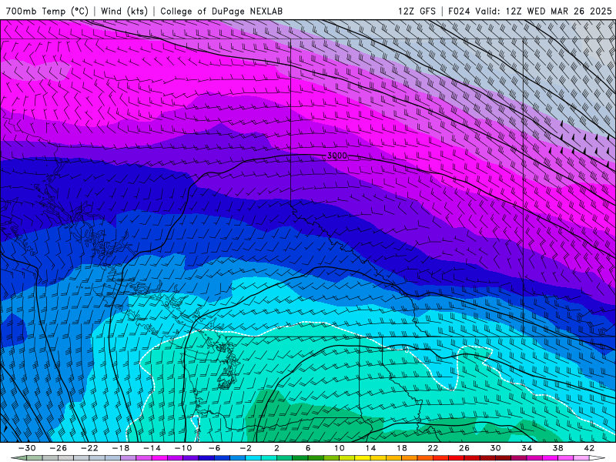616x462 pixels.
Task: Click the 'Valid: 12Z WED MAR 26 2025' text
Action: (544, 11)
